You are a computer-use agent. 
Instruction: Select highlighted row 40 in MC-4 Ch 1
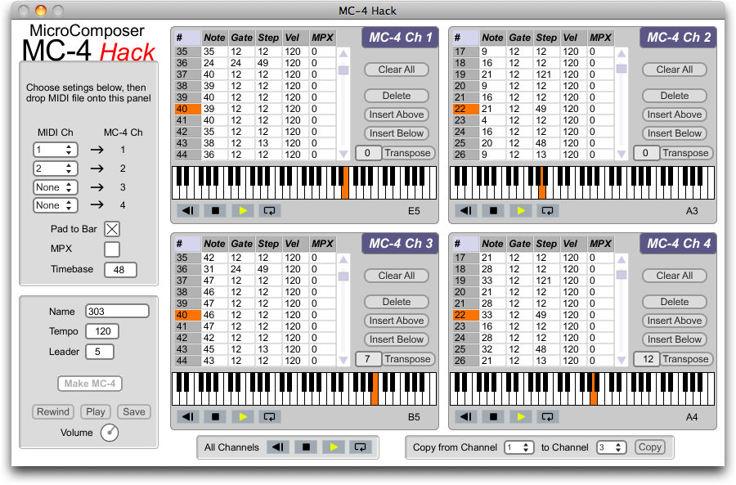(x=256, y=109)
